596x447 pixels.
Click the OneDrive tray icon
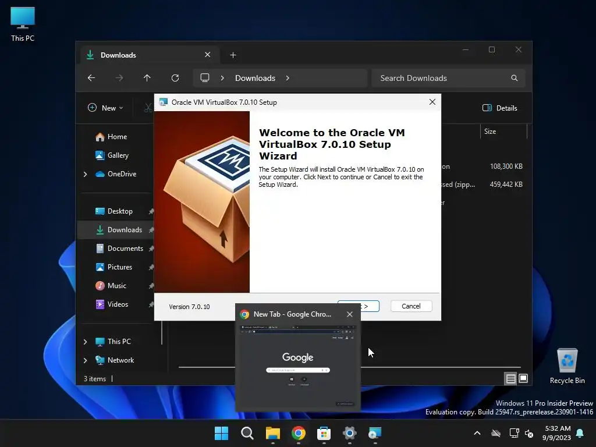coord(496,433)
